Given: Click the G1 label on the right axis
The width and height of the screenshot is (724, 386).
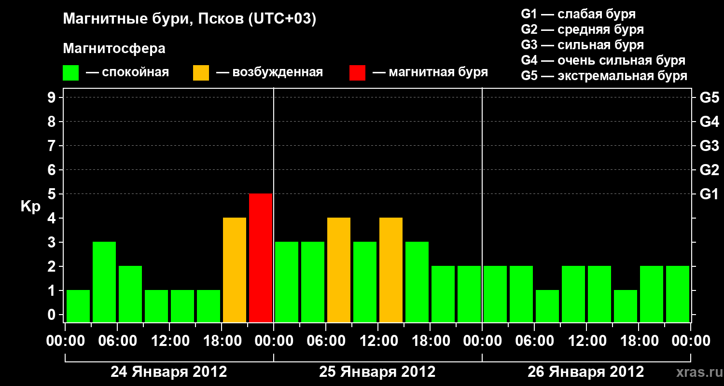Looking at the screenshot, I should pyautogui.click(x=709, y=194).
